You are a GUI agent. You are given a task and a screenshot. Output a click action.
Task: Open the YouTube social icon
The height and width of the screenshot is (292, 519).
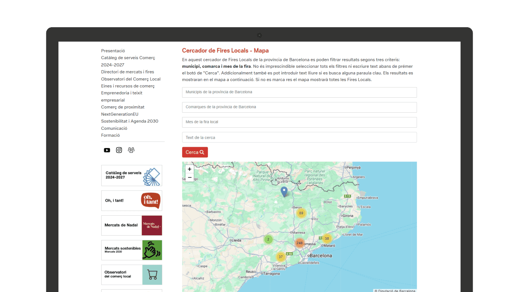click(107, 150)
